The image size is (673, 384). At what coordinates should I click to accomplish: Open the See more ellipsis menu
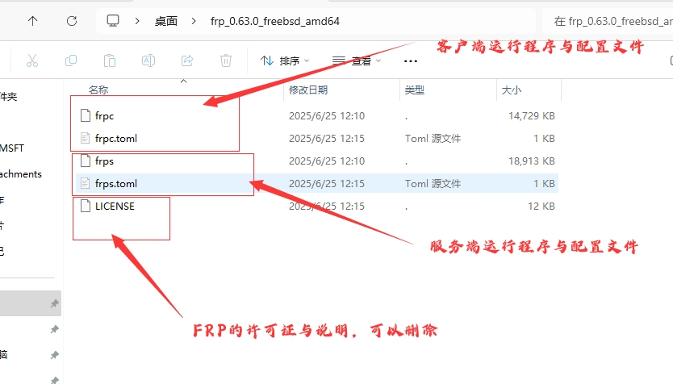tap(410, 61)
